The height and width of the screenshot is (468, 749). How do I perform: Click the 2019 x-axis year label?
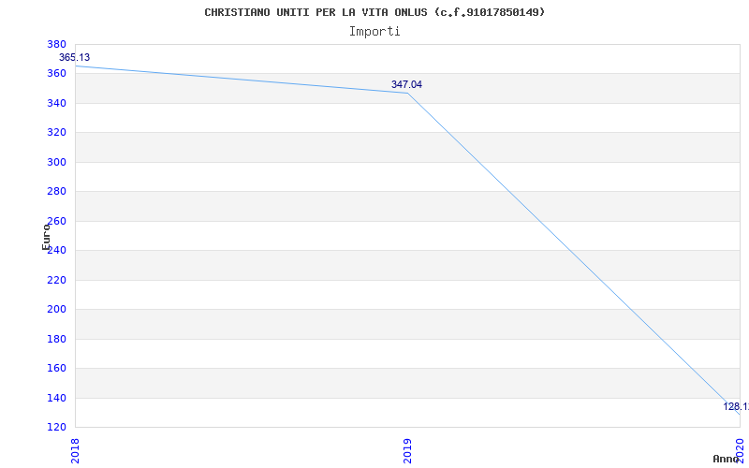point(408,449)
